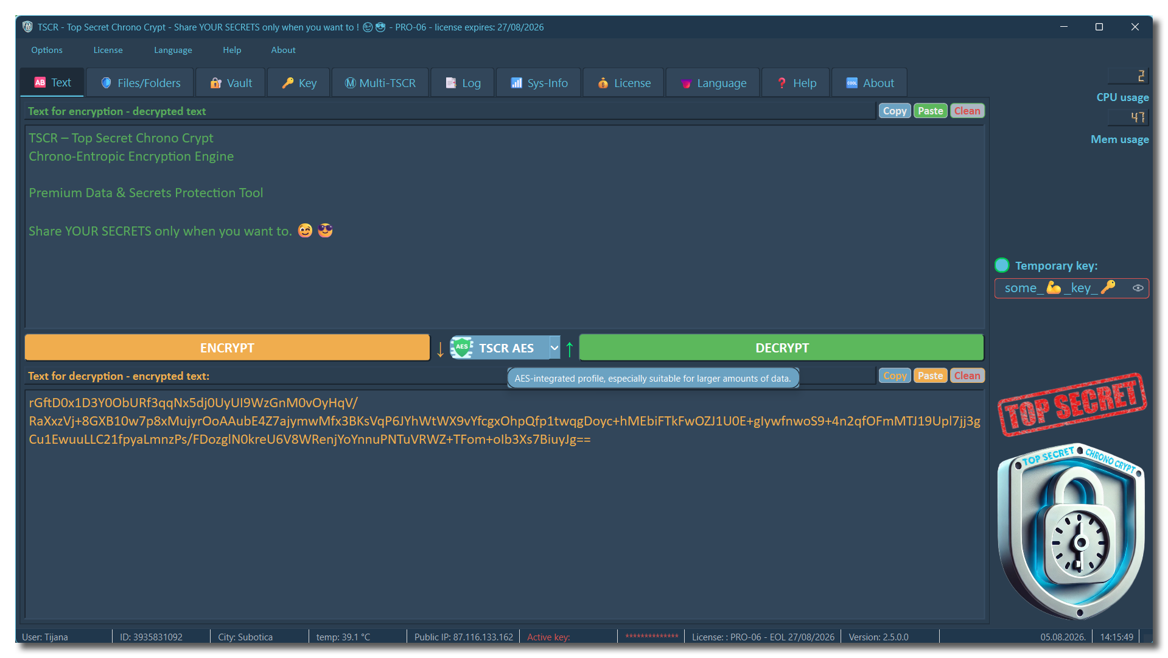Switch to the Sys-Info tab
Viewport: 1168px width, 658px height.
(539, 83)
